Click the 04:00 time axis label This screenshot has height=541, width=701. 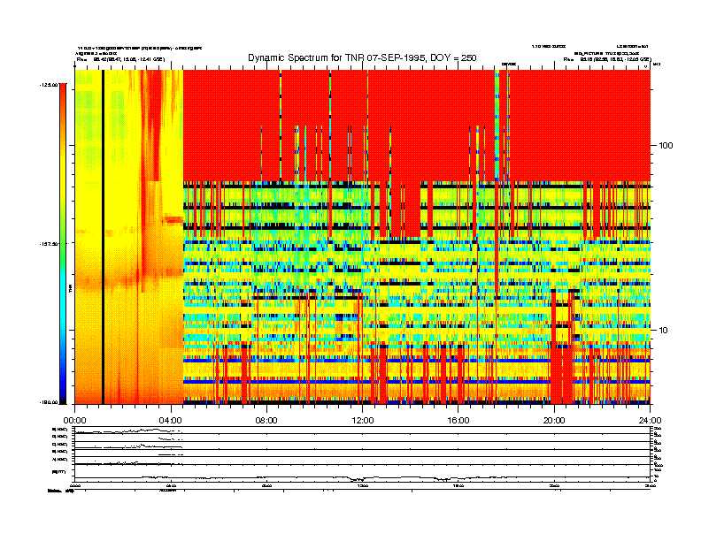[x=171, y=420]
